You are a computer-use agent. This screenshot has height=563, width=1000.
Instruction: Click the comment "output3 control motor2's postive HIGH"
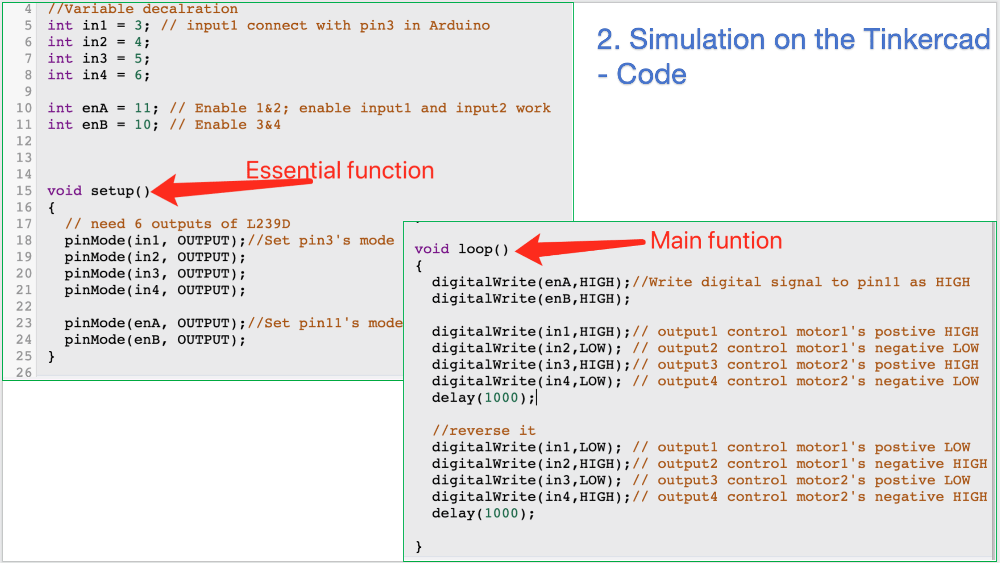(818, 365)
